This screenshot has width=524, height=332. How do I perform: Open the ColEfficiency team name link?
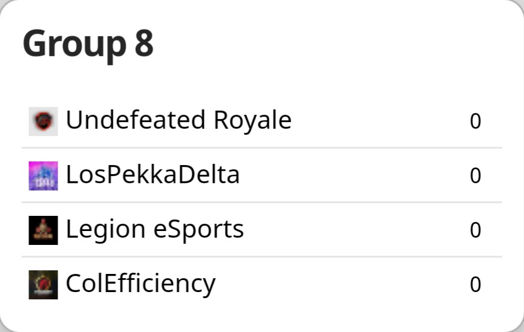pyautogui.click(x=140, y=284)
